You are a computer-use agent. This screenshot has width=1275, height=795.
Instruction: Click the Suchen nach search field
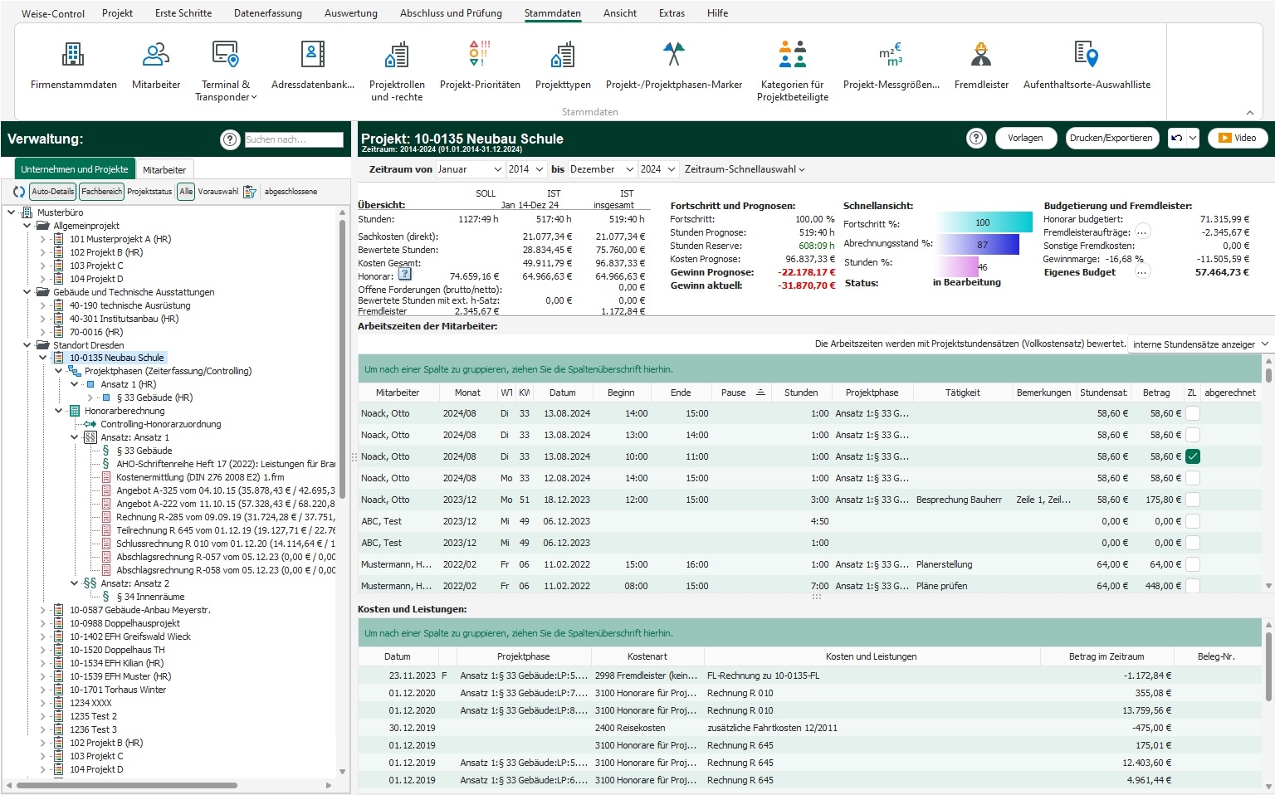click(x=294, y=139)
